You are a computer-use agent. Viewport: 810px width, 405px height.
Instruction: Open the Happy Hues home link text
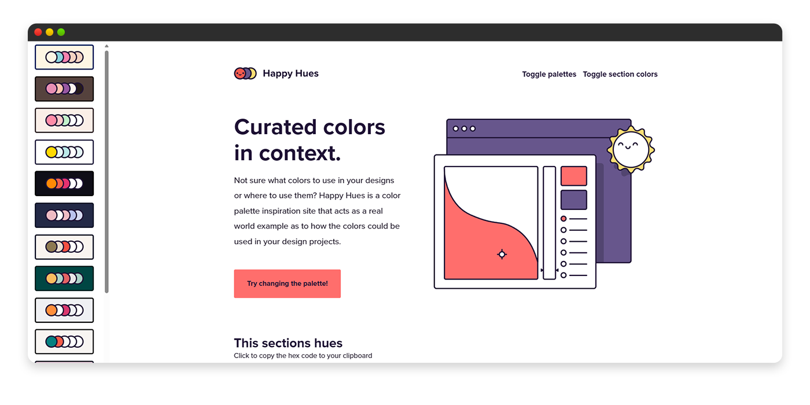[x=290, y=73]
